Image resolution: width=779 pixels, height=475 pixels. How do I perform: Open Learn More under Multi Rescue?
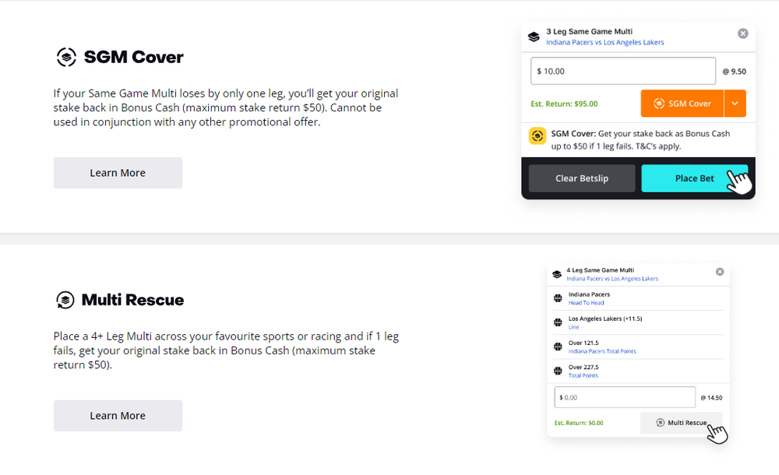coord(118,416)
